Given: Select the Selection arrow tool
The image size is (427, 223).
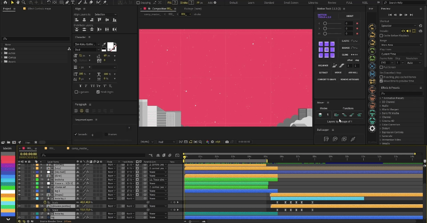Looking at the screenshot, I should pyautogui.click(x=12, y=2).
